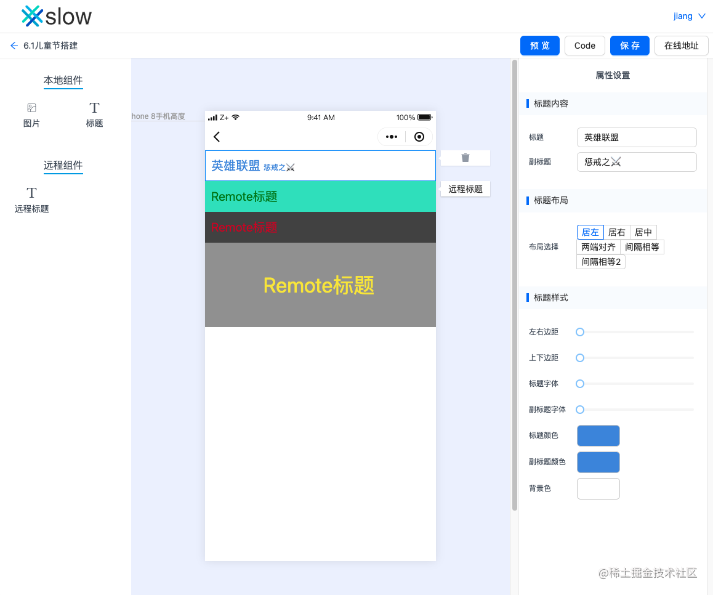Image resolution: width=713 pixels, height=595 pixels.
Task: Choose 间隔相等2 layout option
Action: [x=601, y=262]
